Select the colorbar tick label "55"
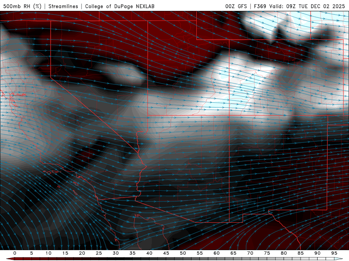This screenshot has width=349, height=261. pyautogui.click(x=200, y=253)
